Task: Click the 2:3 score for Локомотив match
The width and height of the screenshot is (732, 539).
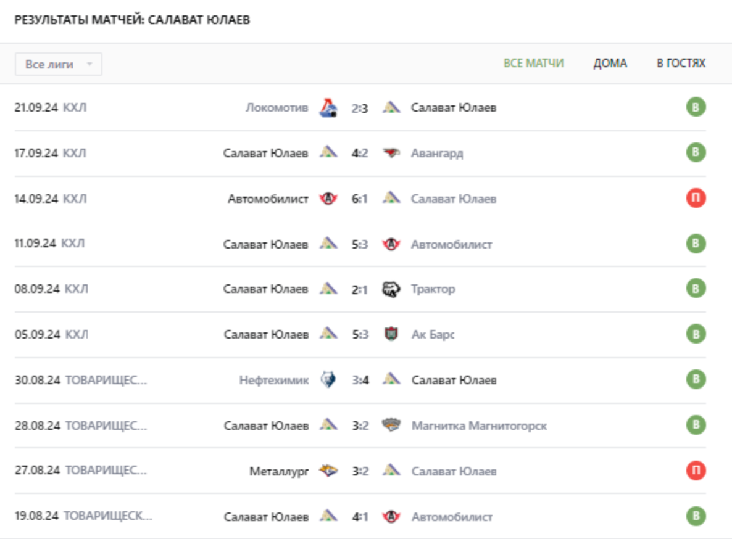Action: (x=360, y=108)
